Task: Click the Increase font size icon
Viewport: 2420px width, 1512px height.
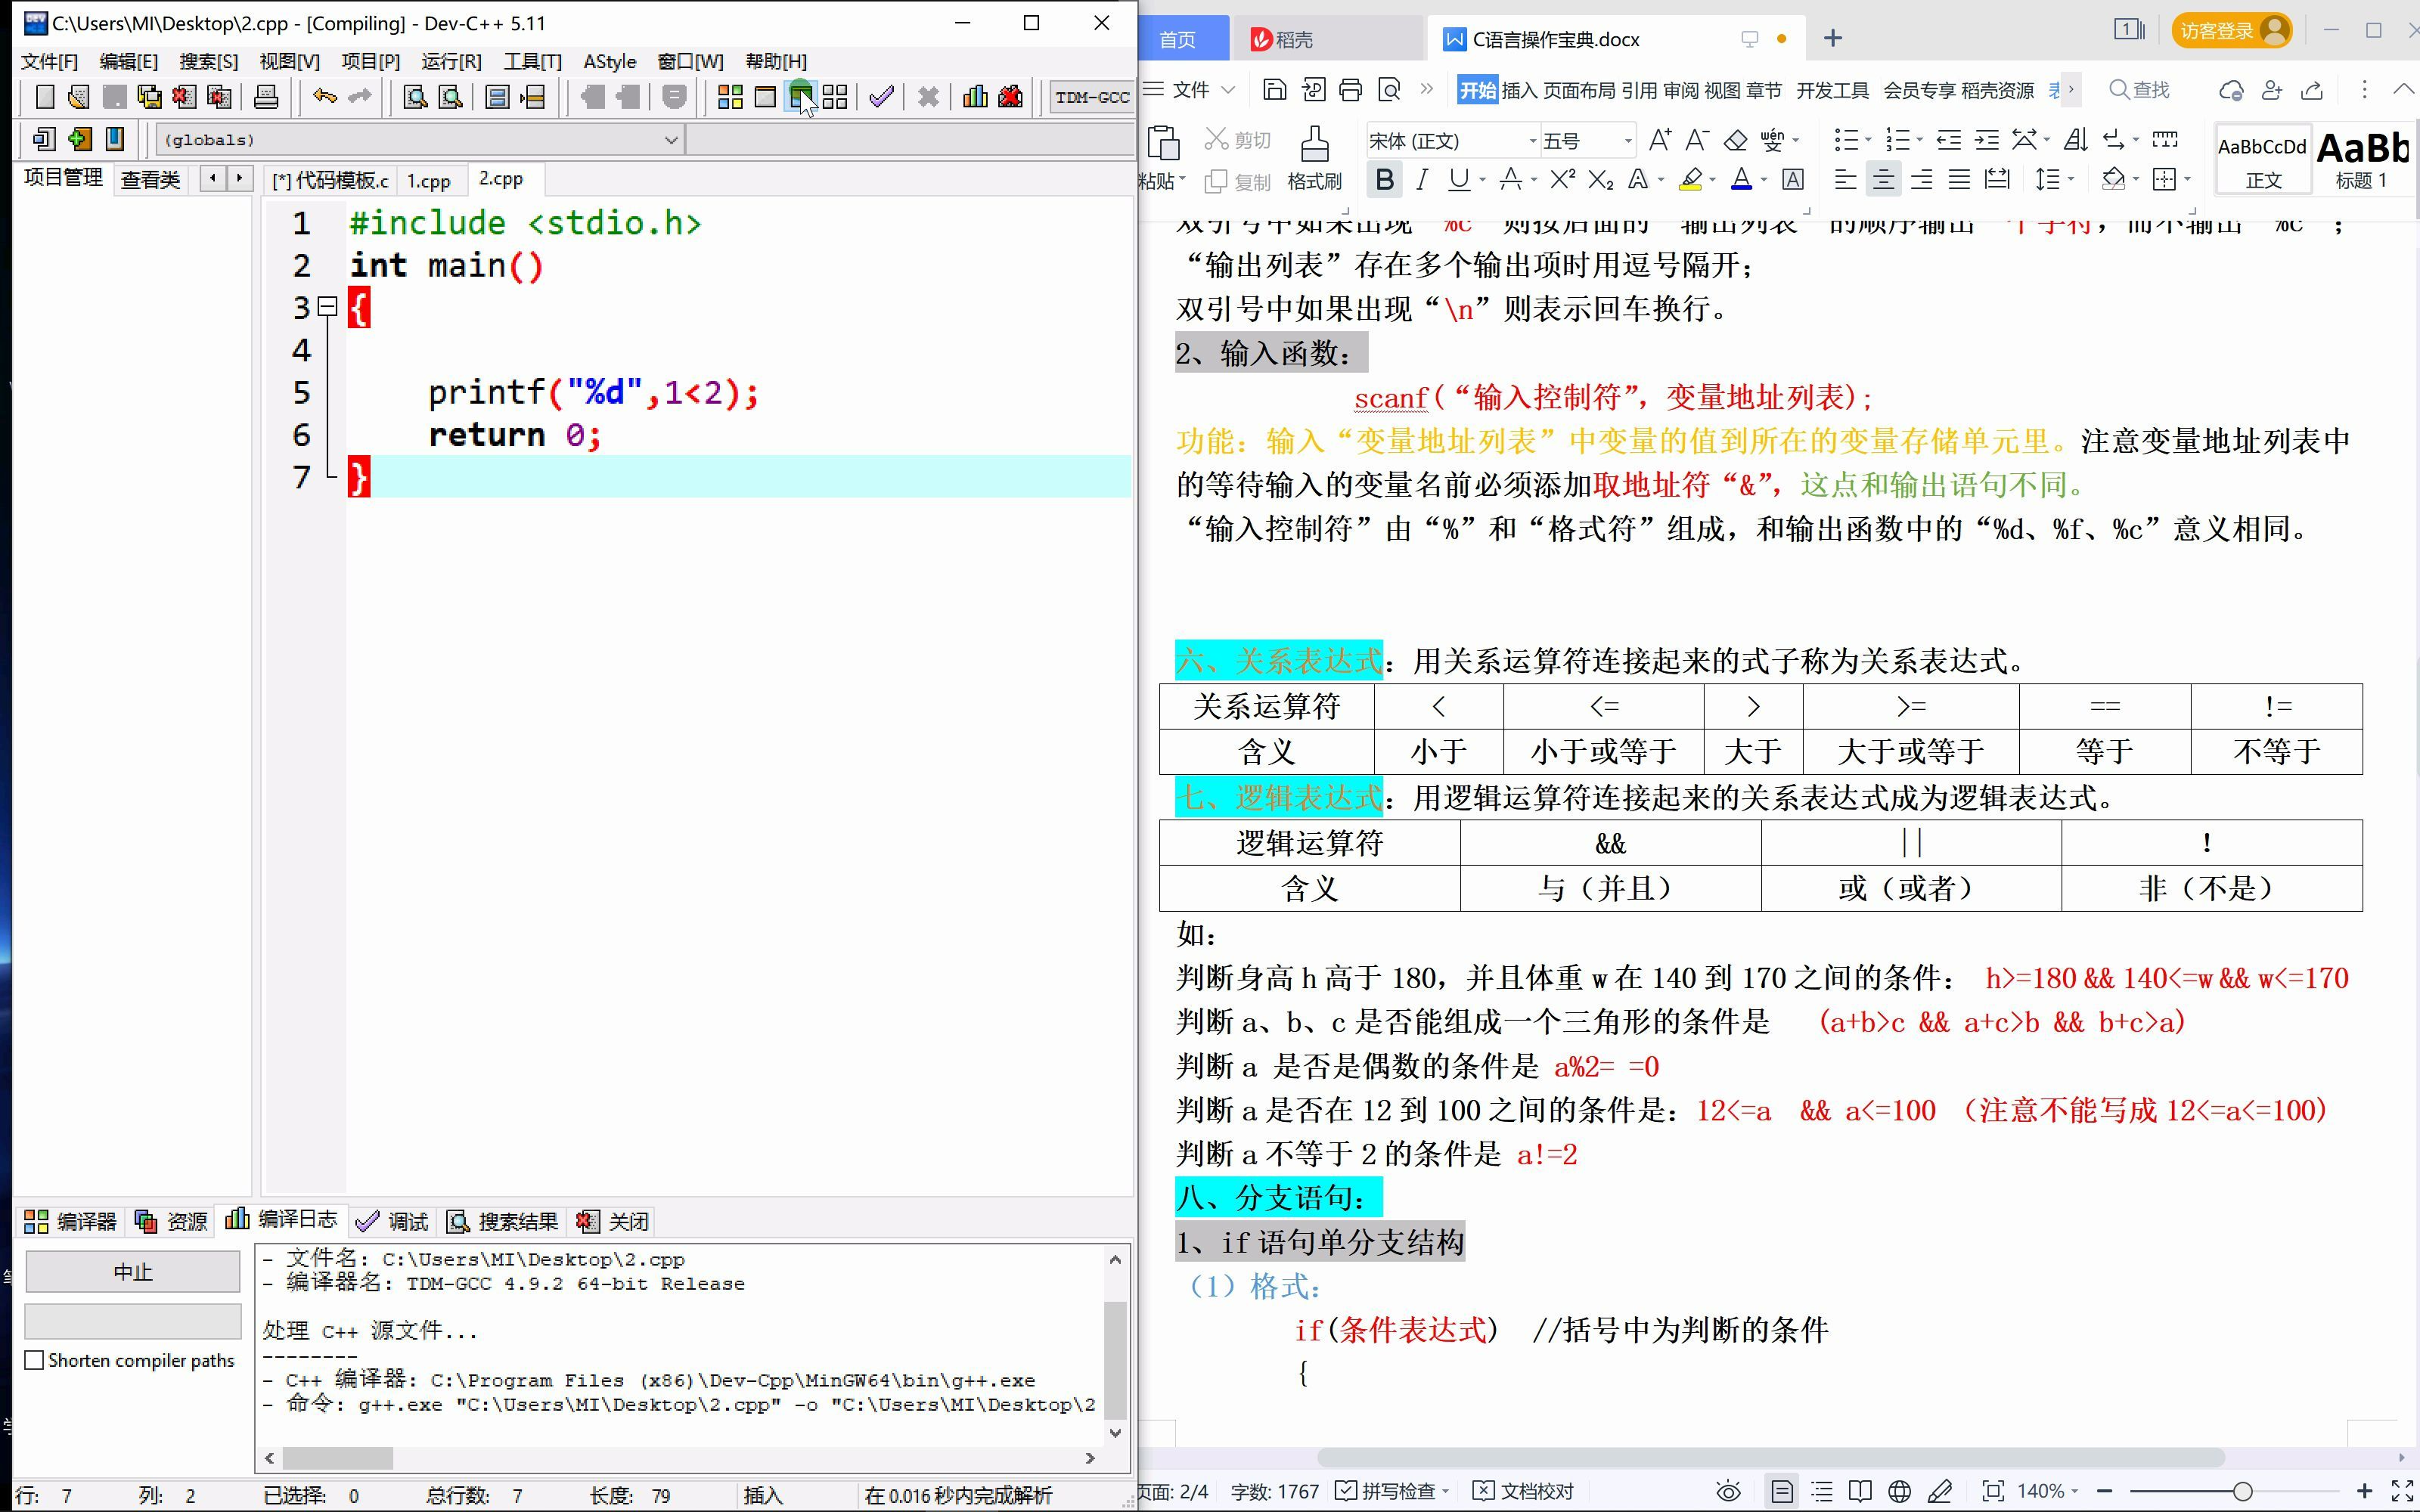Action: coord(1659,140)
